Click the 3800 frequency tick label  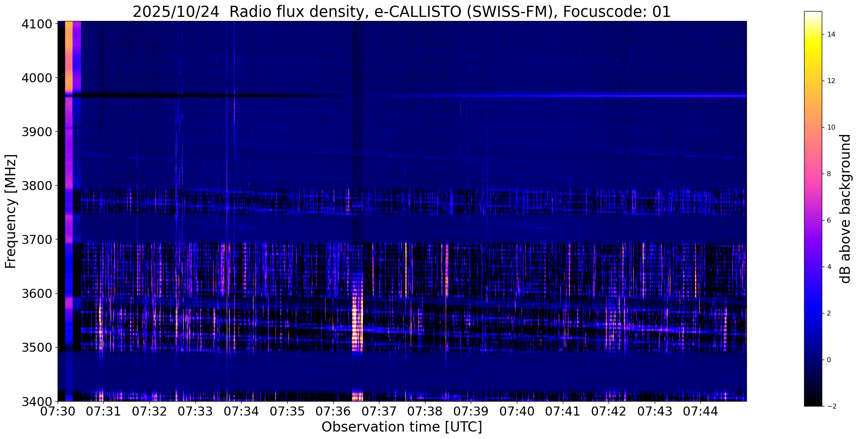tap(37, 186)
